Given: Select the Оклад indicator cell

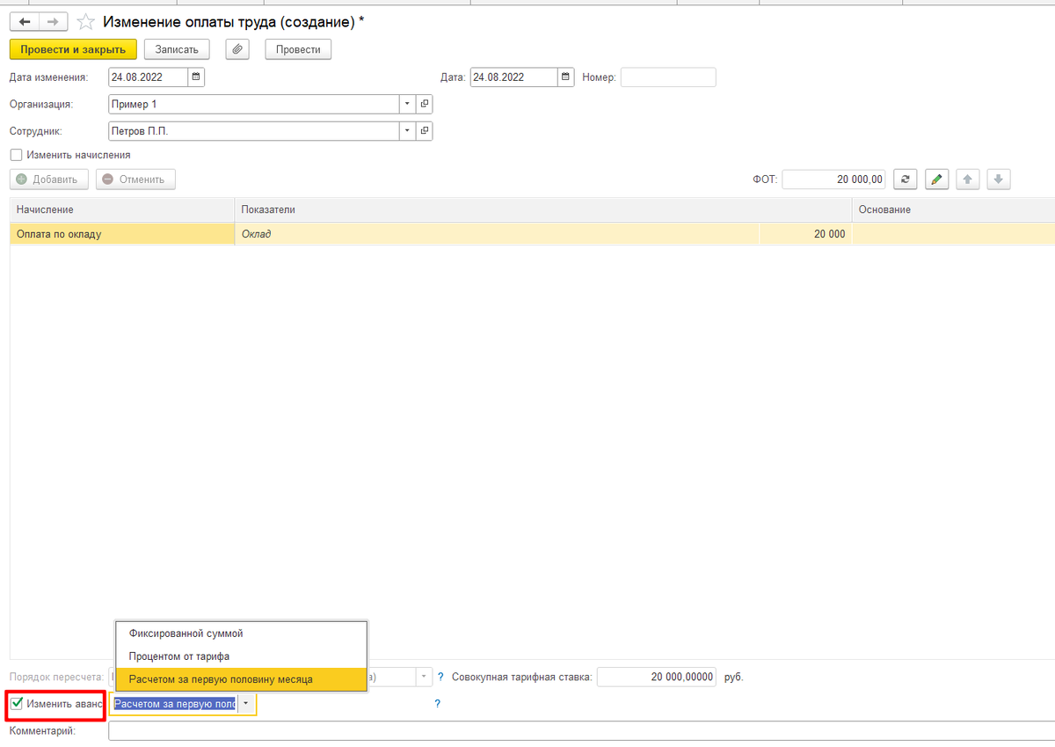Looking at the screenshot, I should click(x=497, y=234).
